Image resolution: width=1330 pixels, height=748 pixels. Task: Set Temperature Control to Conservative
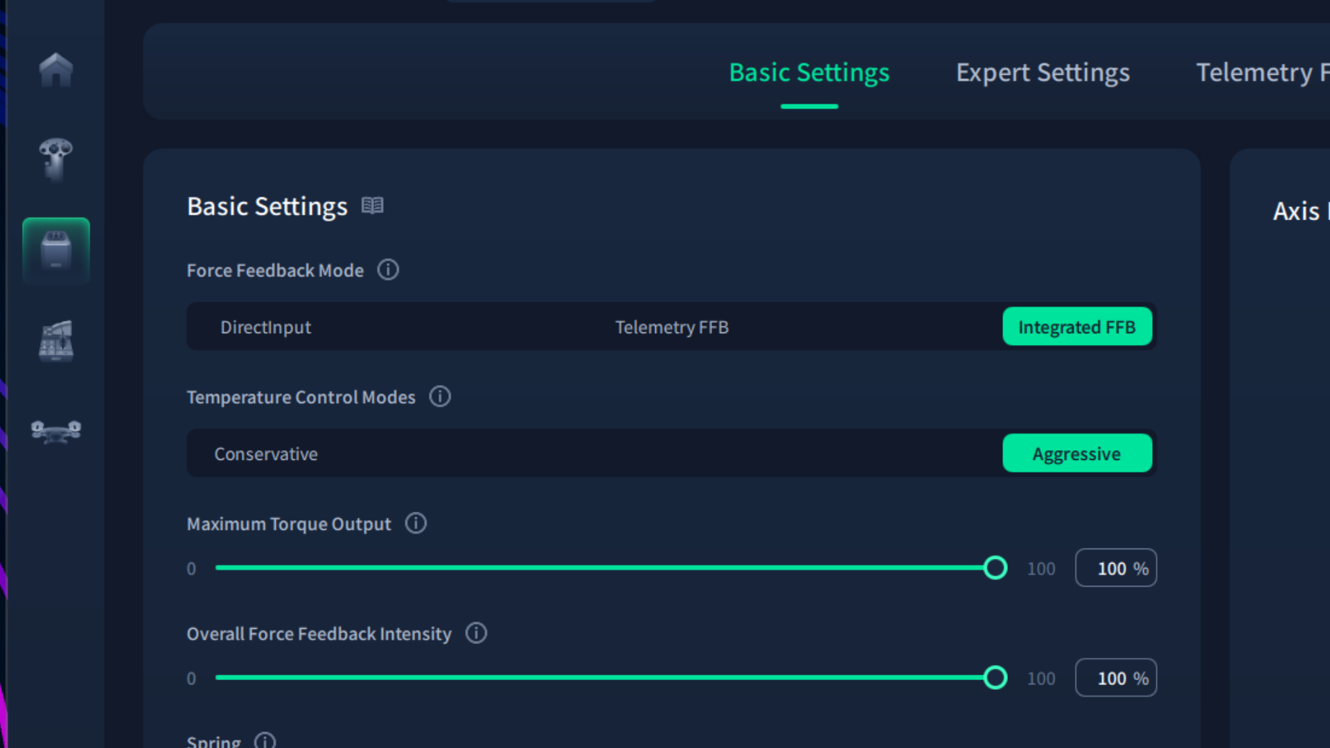(266, 453)
